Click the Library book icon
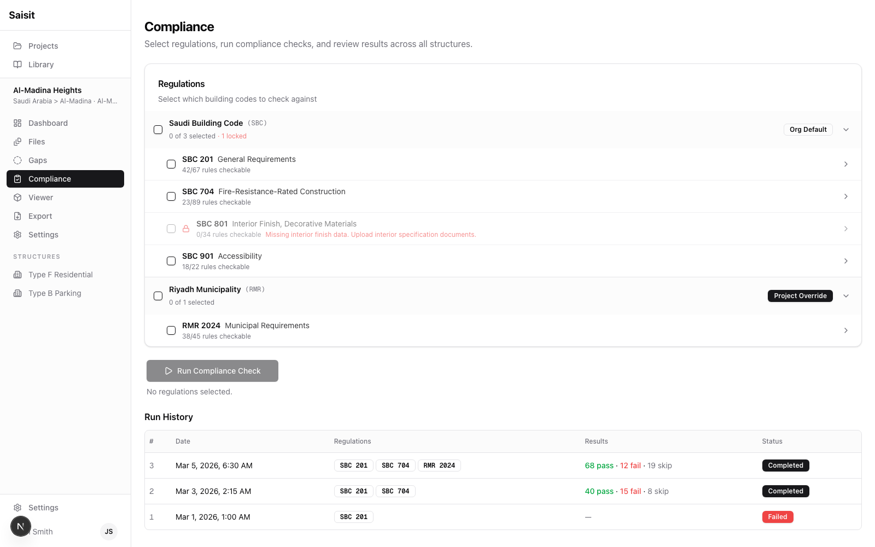The height and width of the screenshot is (547, 875). [x=17, y=65]
